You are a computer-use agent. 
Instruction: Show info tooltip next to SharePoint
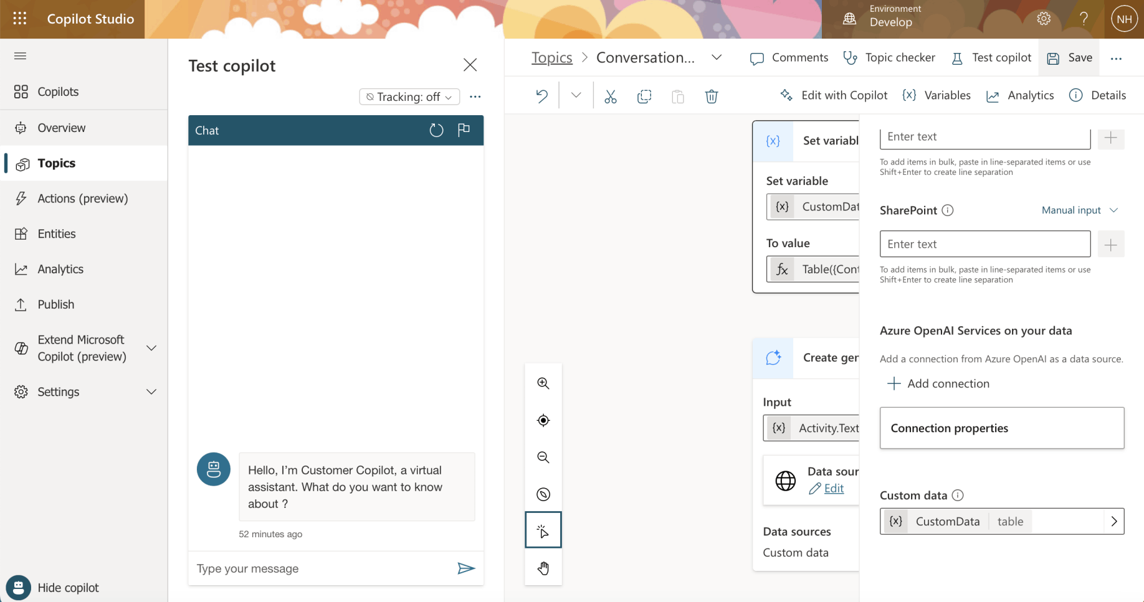point(947,210)
